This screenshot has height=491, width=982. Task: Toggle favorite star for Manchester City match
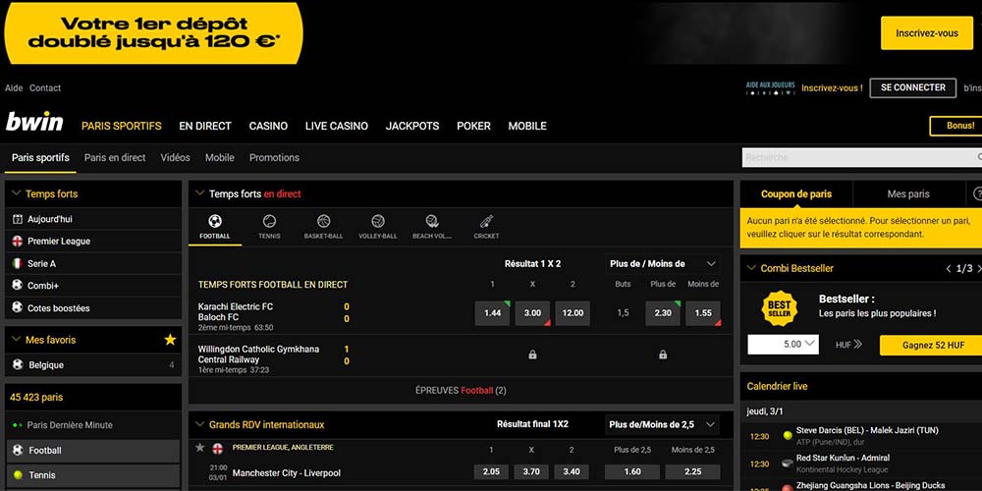point(200,448)
